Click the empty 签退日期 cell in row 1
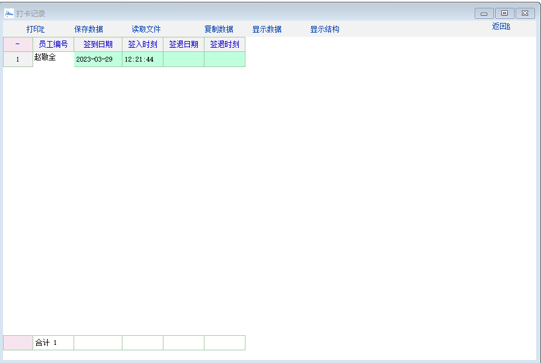541x363 pixels. click(x=183, y=59)
